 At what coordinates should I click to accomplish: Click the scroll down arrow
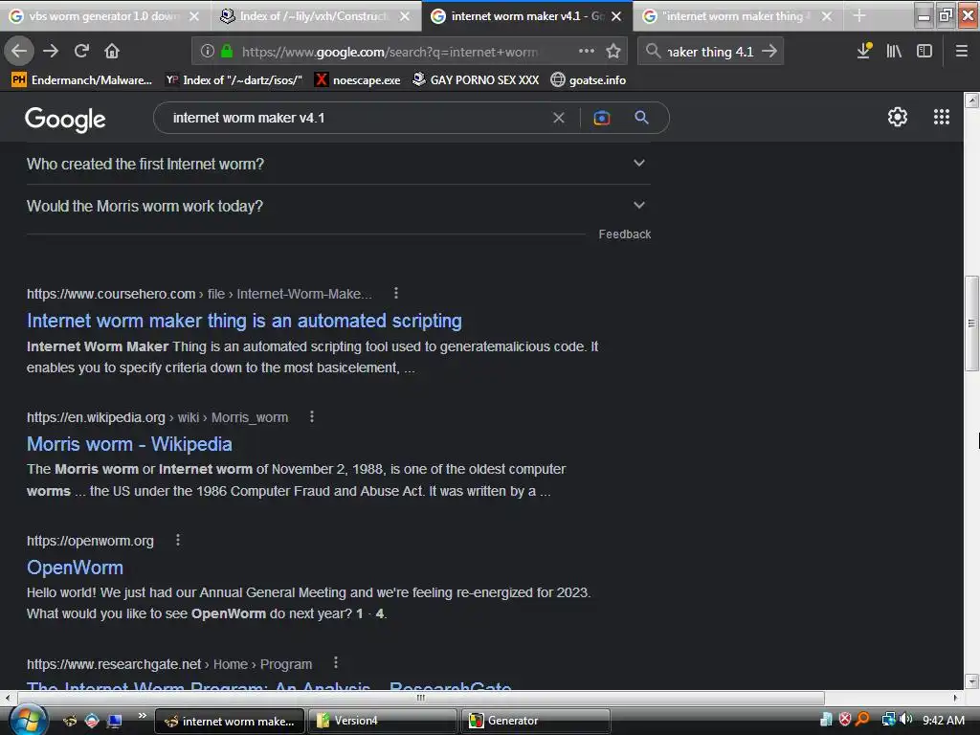coord(972,681)
